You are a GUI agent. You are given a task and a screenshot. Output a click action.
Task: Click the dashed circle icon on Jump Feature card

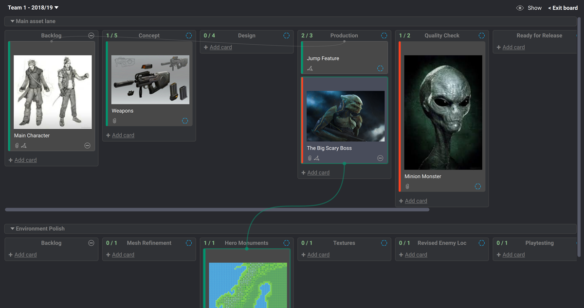pos(380,68)
